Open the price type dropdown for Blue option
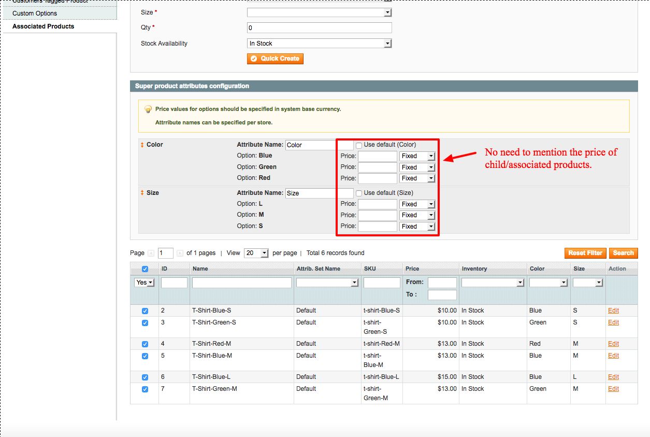 pos(417,156)
